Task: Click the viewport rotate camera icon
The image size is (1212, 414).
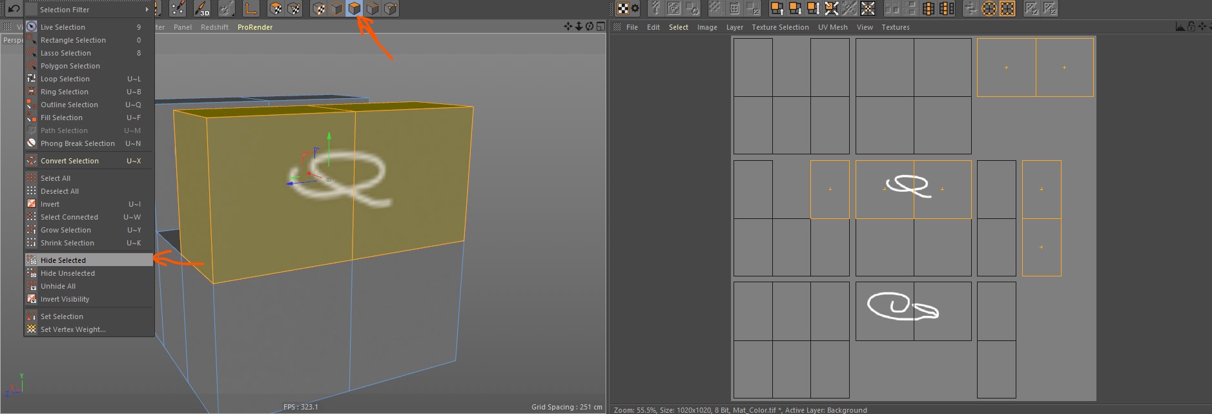Action: point(590,26)
